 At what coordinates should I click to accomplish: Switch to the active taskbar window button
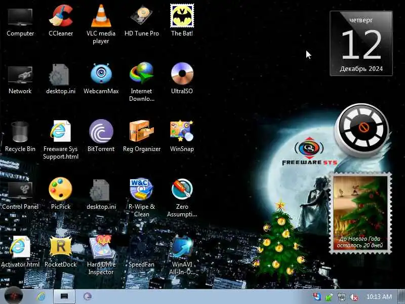coord(64,296)
